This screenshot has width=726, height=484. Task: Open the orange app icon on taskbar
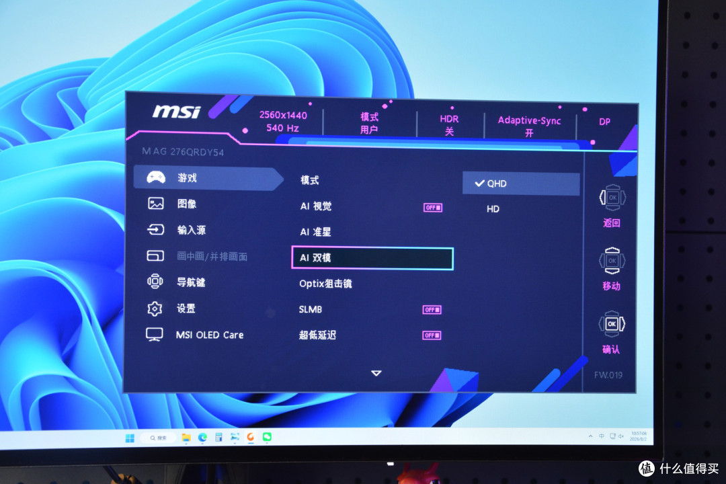[x=251, y=437]
